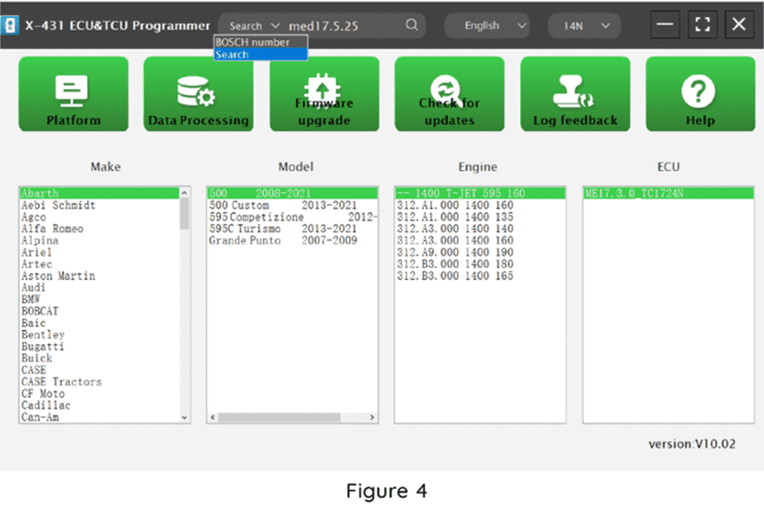
Task: Select Cadillac make
Action: (x=99, y=406)
